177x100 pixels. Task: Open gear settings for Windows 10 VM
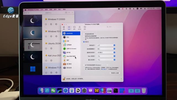pyautogui.click(x=51, y=36)
